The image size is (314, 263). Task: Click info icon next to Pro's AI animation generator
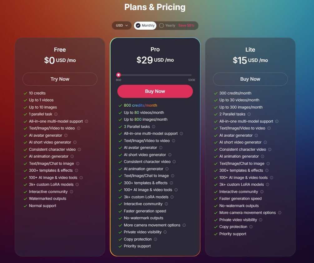[167, 169]
